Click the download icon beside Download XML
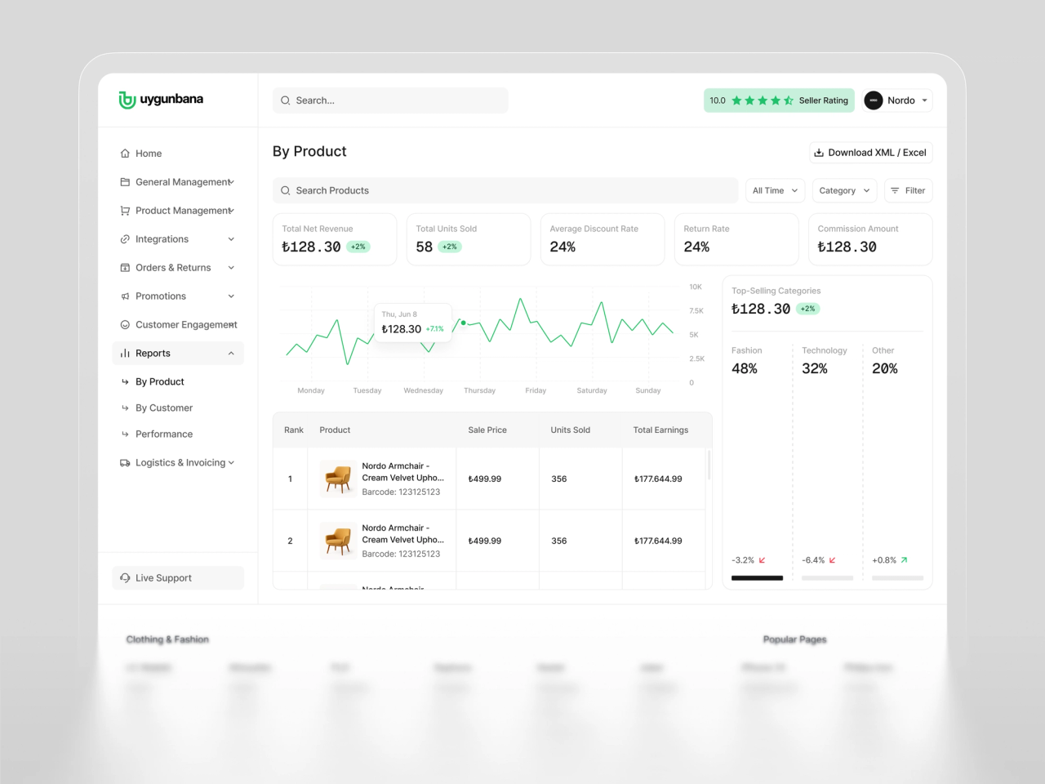This screenshot has height=784, width=1045. click(x=819, y=153)
